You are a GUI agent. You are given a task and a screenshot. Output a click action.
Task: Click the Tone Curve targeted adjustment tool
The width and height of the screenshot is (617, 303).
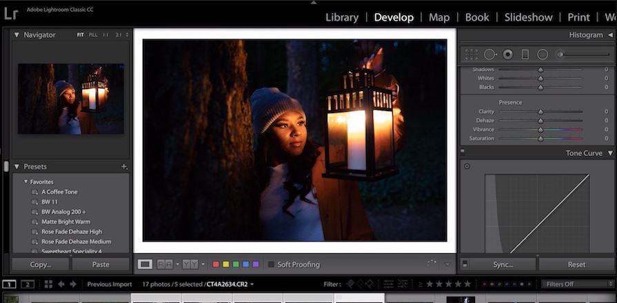pos(467,166)
